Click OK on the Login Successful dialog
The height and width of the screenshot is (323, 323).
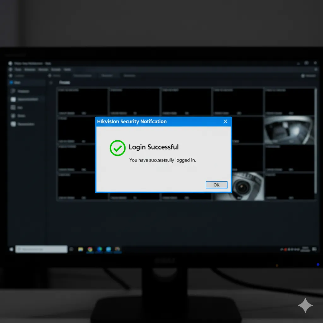coord(216,185)
